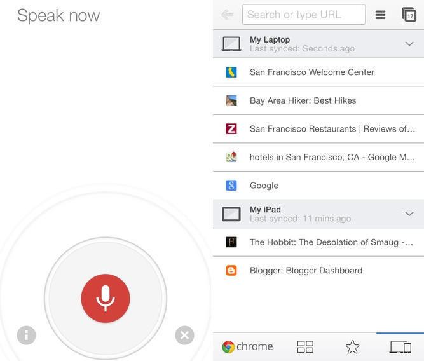Image resolution: width=424 pixels, height=361 pixels.
Task: Open Blogger: Blogger Dashboard tab
Action: pos(306,270)
